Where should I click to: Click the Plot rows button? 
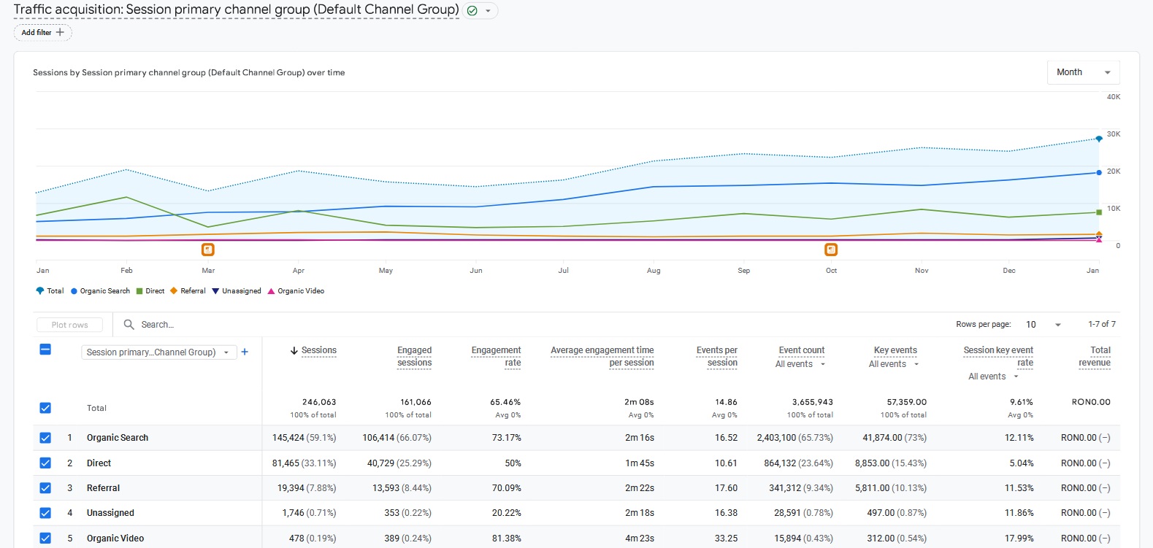pos(69,325)
